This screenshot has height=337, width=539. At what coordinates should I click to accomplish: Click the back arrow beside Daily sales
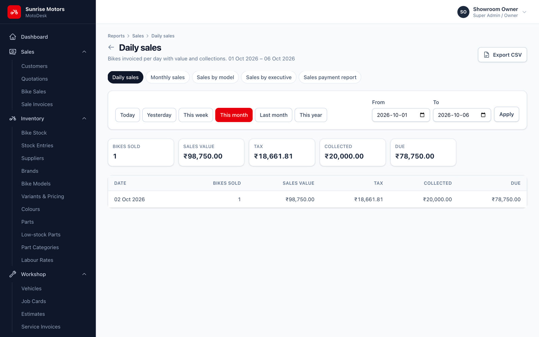pyautogui.click(x=111, y=48)
